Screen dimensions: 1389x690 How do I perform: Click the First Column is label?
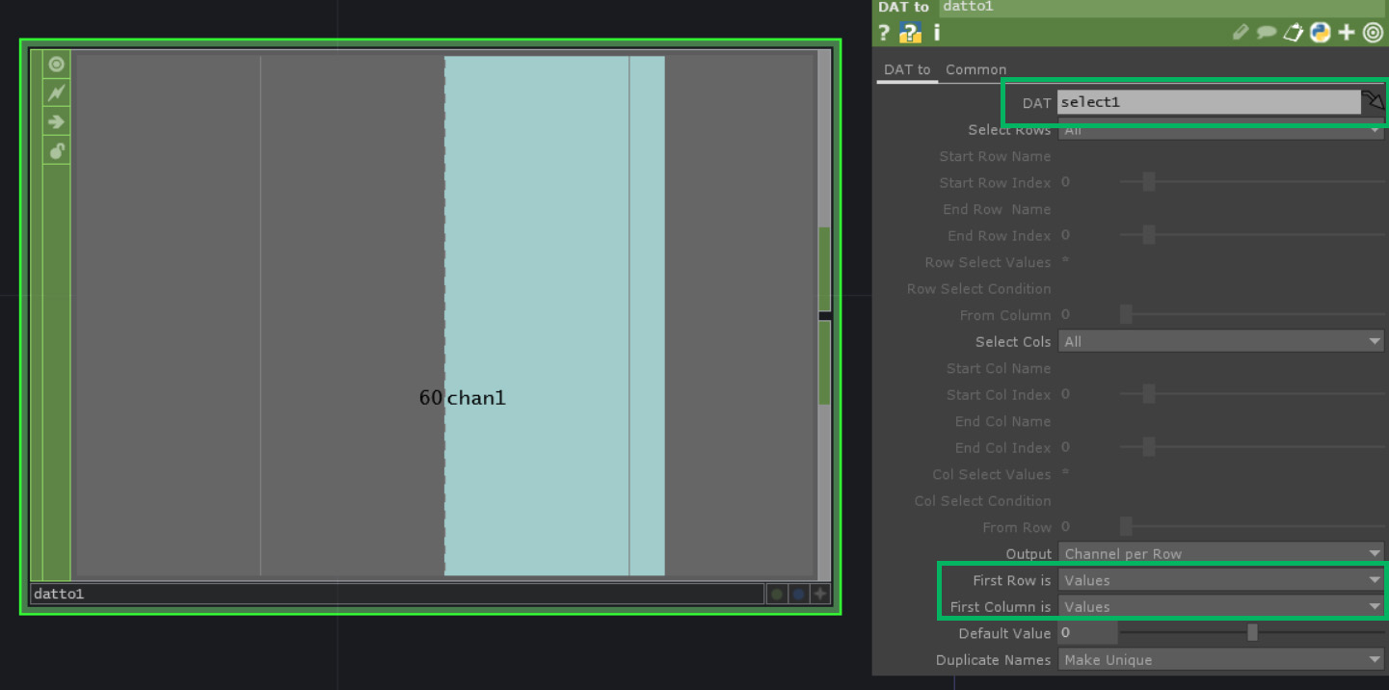coord(1001,606)
